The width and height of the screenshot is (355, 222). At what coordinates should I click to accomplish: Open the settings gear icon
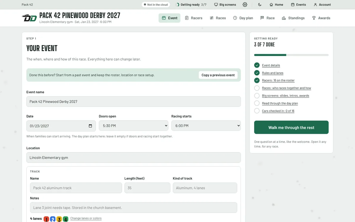(245, 5)
